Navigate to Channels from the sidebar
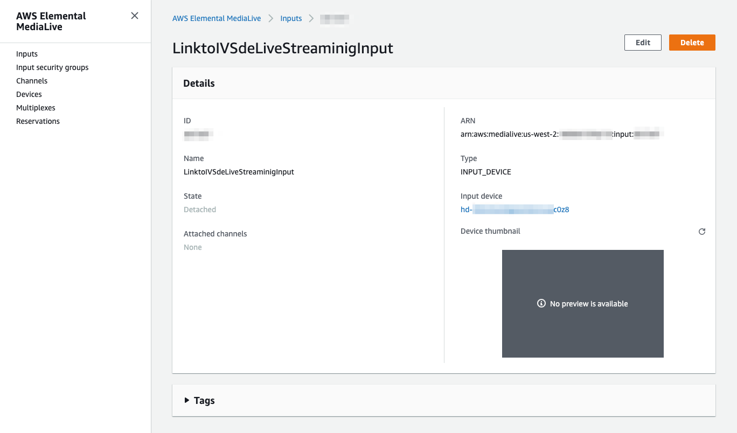Viewport: 737px width, 433px height. tap(31, 80)
